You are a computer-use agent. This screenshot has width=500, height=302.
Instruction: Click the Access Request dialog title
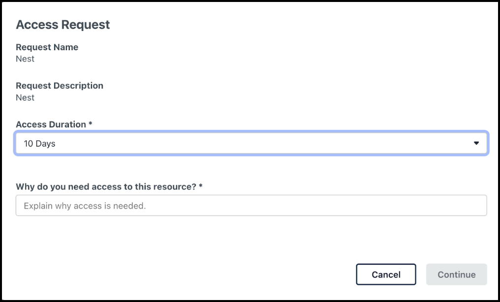pos(63,25)
